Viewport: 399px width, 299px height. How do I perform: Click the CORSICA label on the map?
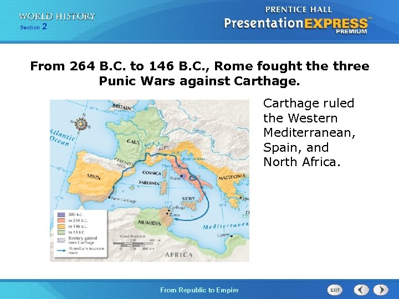click(152, 173)
